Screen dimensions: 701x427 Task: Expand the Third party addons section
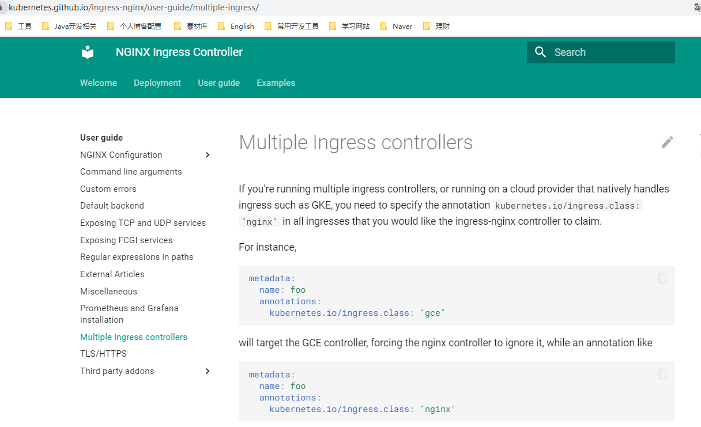pos(207,371)
